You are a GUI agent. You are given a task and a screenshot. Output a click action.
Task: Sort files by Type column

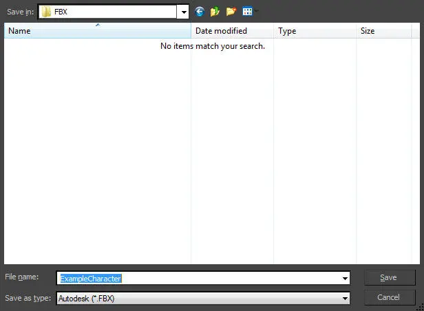(x=315, y=31)
